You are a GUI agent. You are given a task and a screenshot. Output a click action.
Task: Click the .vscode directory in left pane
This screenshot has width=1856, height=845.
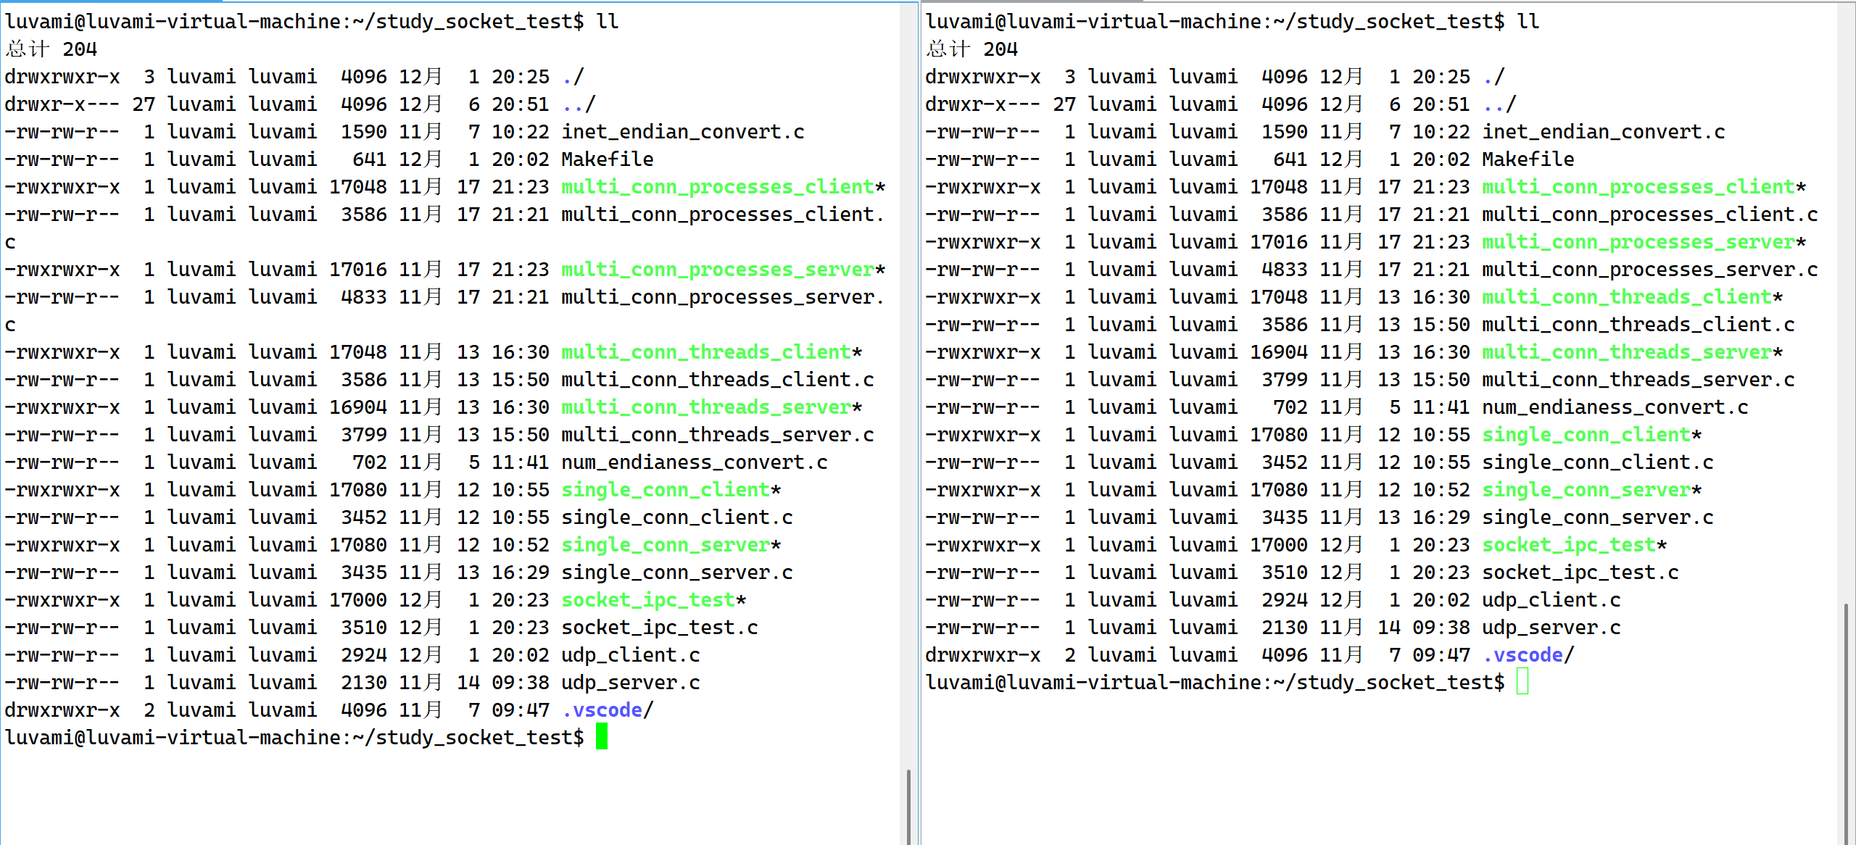pos(602,710)
